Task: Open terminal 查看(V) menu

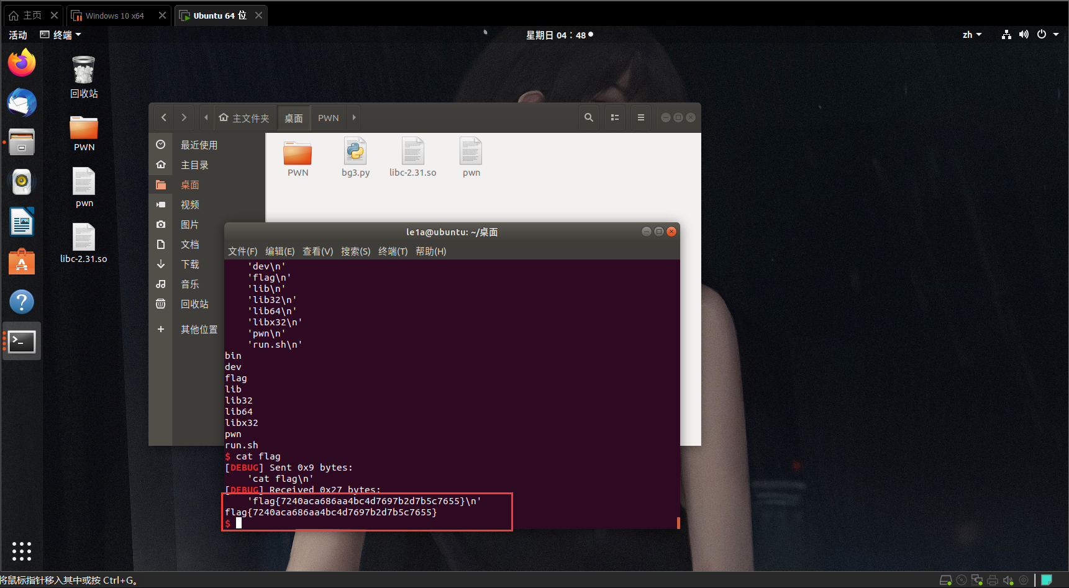Action: coord(317,251)
